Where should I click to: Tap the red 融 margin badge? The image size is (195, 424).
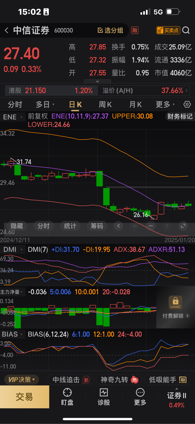coord(135,30)
